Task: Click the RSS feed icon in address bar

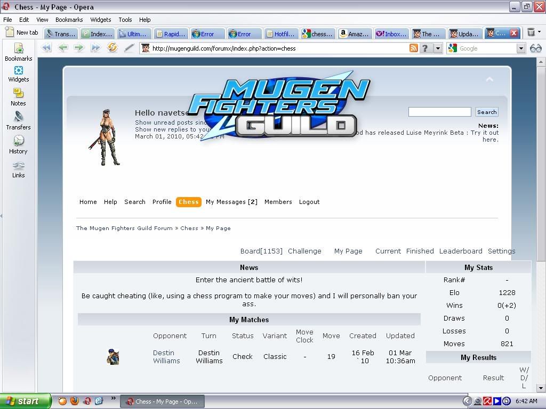Action: pos(413,48)
